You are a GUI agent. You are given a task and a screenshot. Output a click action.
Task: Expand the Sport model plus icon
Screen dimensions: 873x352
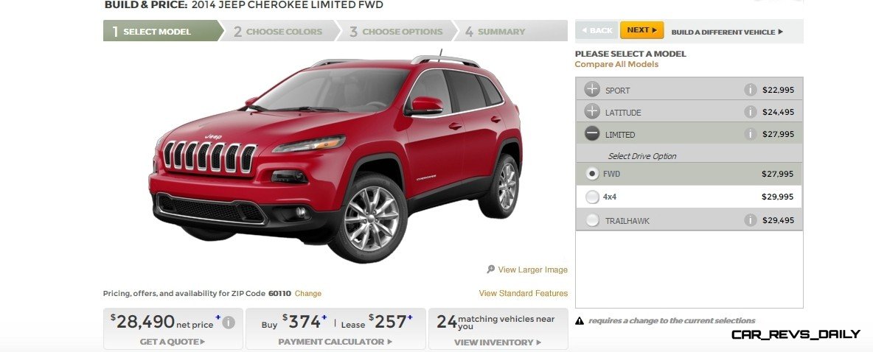592,90
